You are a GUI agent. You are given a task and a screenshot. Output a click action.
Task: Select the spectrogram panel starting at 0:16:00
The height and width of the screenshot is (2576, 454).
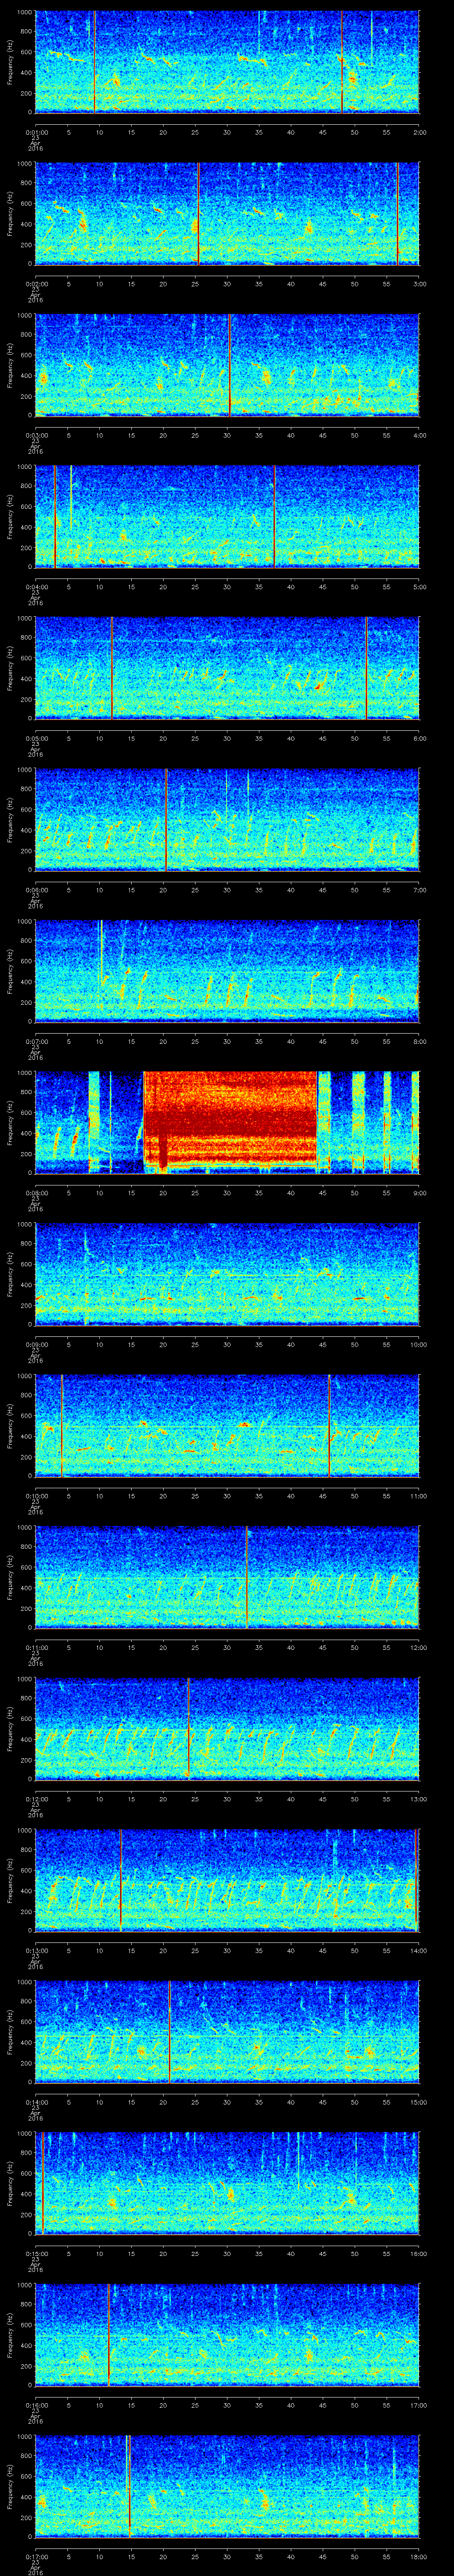[227, 2335]
